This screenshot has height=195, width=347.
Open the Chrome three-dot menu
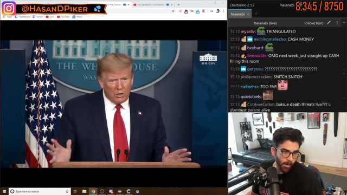point(223,11)
